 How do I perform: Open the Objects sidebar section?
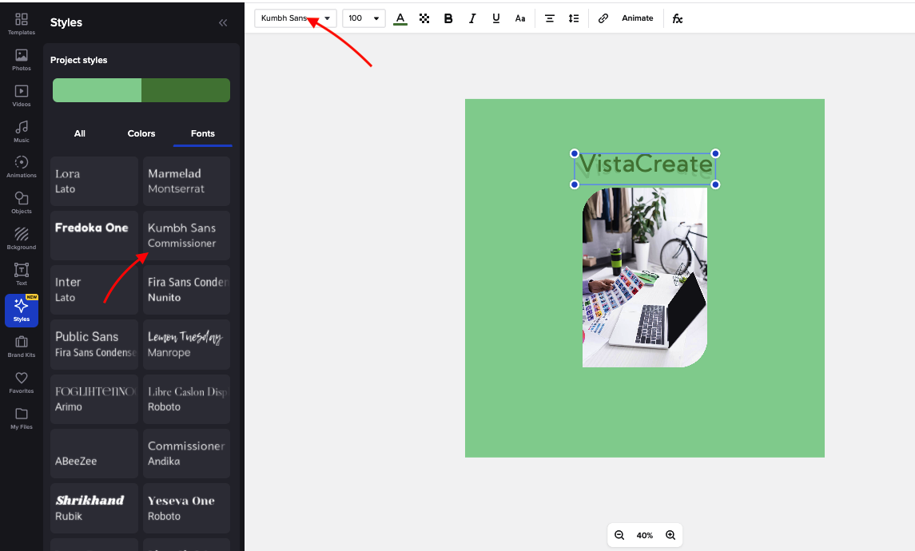pos(22,204)
